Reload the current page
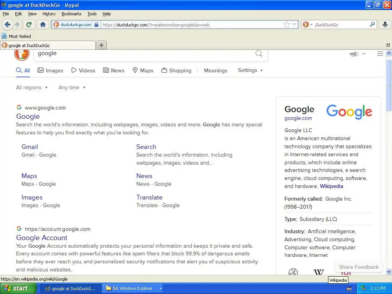 point(29,24)
